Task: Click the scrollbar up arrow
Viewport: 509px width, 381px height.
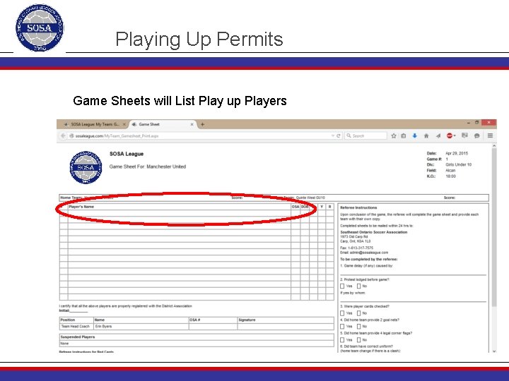Action: point(494,146)
